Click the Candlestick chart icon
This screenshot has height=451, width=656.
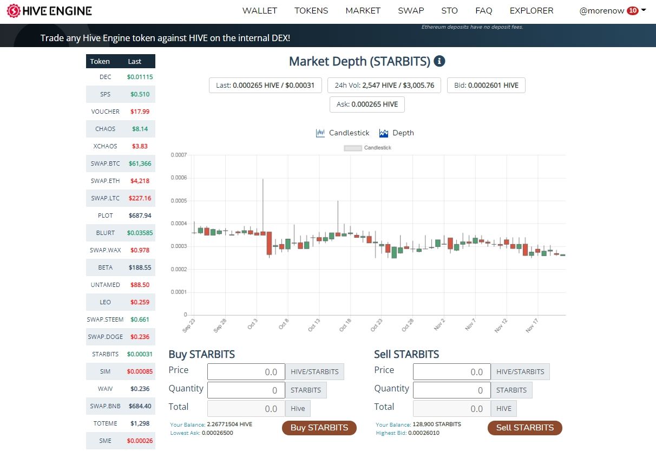pyautogui.click(x=320, y=133)
